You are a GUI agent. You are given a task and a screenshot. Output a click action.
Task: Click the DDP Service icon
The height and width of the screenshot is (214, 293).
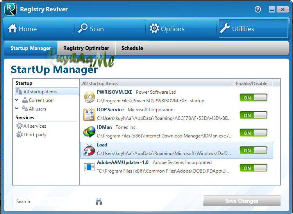click(89, 114)
